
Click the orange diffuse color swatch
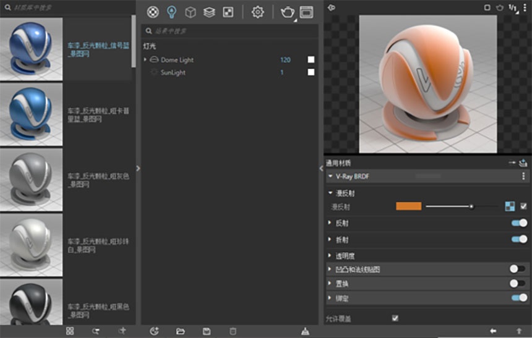click(408, 206)
